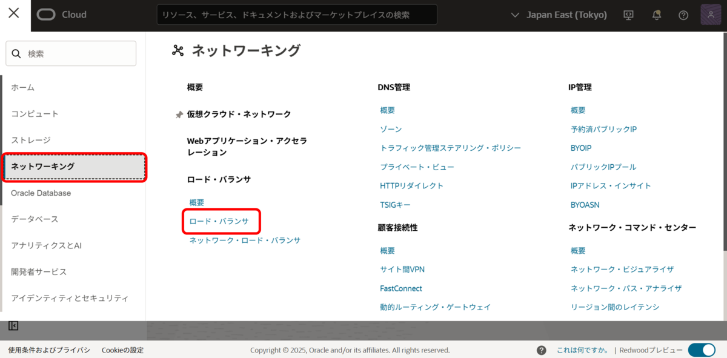Open the user profile avatar menu
This screenshot has width=727, height=358.
pyautogui.click(x=710, y=15)
